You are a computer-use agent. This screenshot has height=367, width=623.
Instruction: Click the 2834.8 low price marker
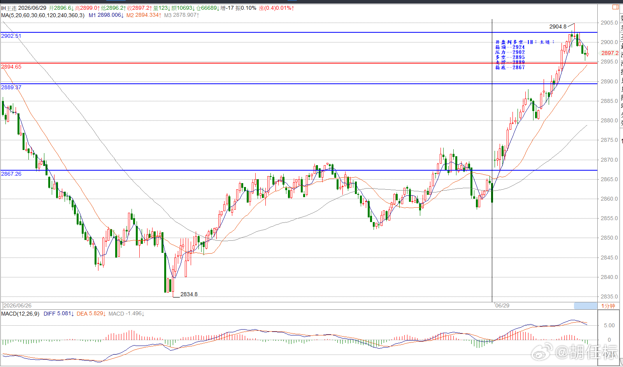(x=189, y=294)
